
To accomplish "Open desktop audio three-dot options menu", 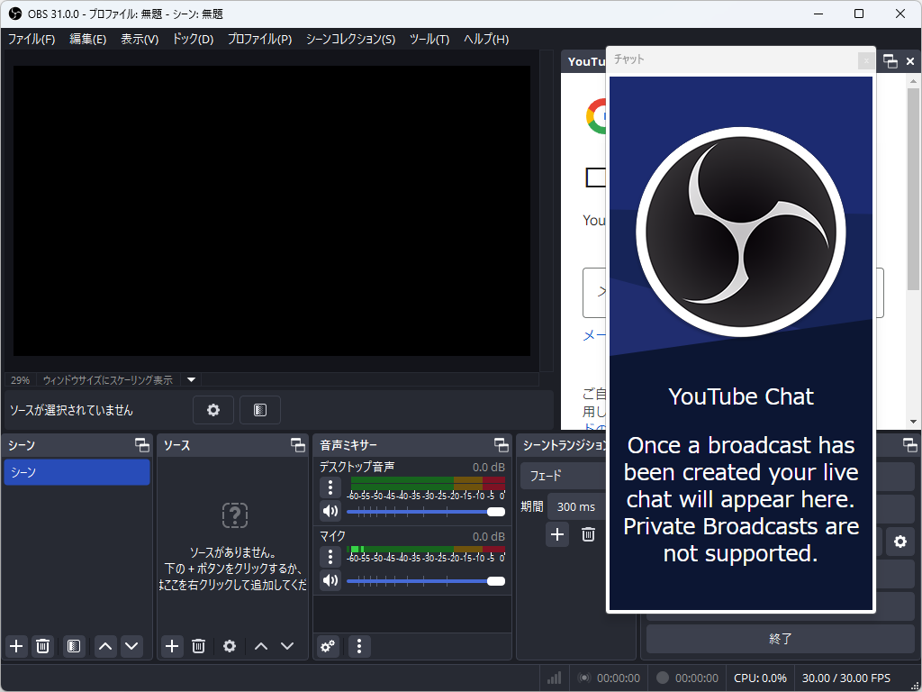I will click(x=330, y=487).
